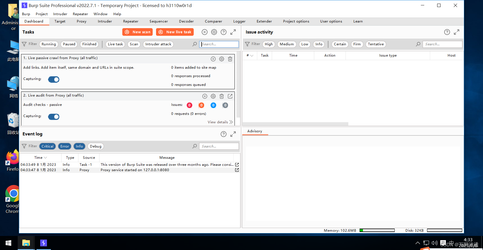Switch to the Extender tab
483x250 pixels.
click(x=264, y=21)
